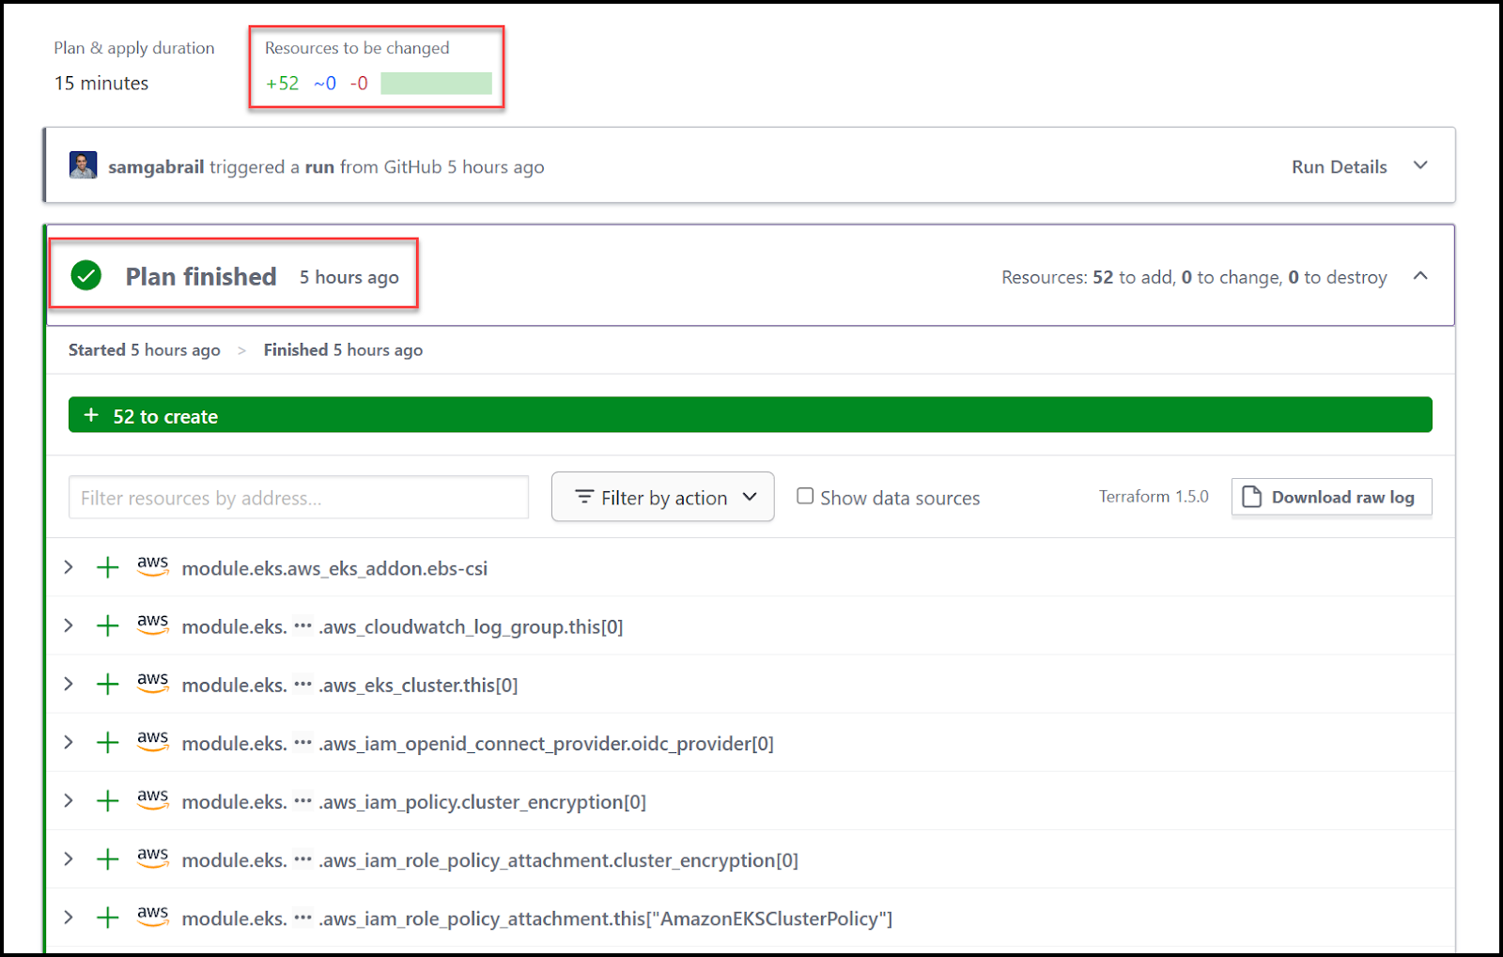1503x957 pixels.
Task: Click the green resources-changed progress bar
Action: point(436,83)
